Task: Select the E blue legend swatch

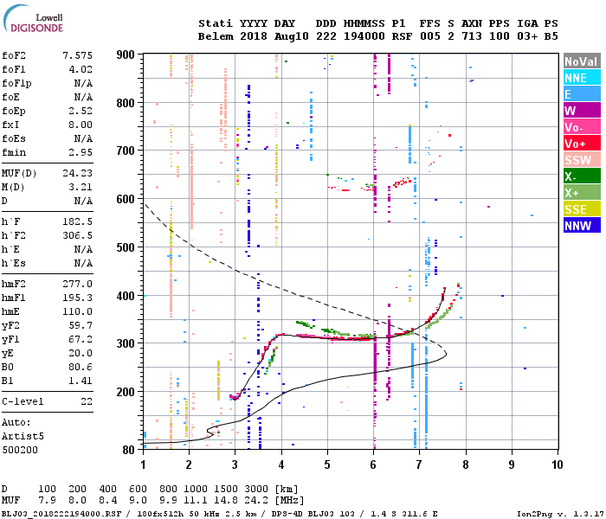Action: point(582,94)
